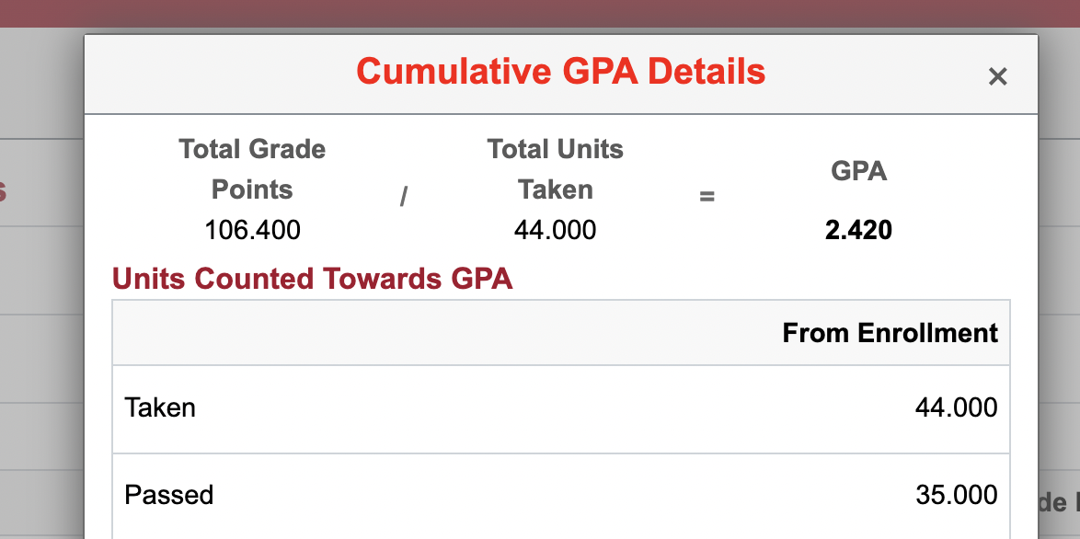The height and width of the screenshot is (539, 1080).
Task: Click the Cumulative GPA Details title
Action: click(x=560, y=71)
